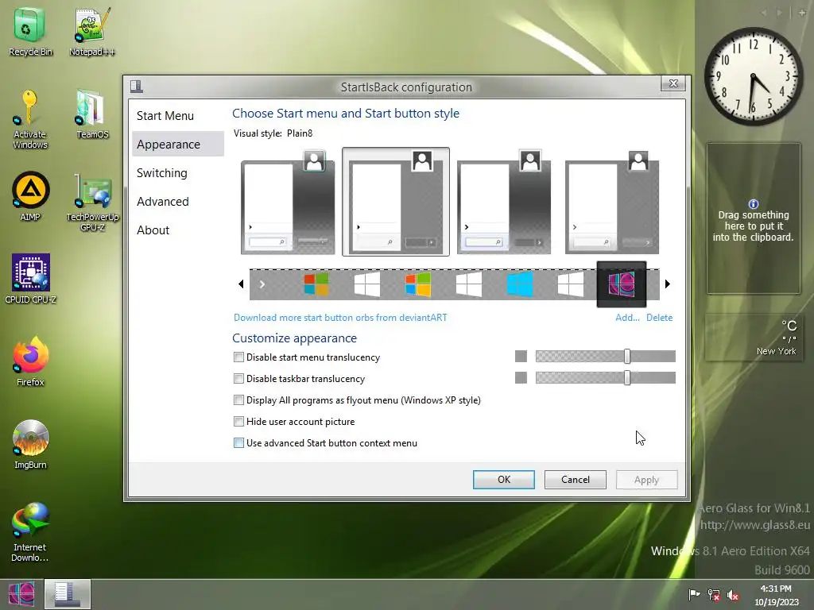This screenshot has height=610, width=814.
Task: Choose the angled multicolor Windows logo orb
Action: pos(418,284)
